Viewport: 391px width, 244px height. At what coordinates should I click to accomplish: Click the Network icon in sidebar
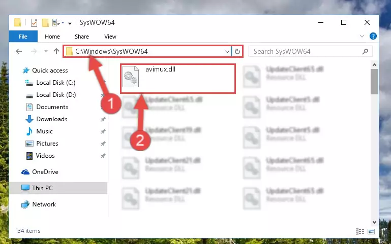[25, 204]
